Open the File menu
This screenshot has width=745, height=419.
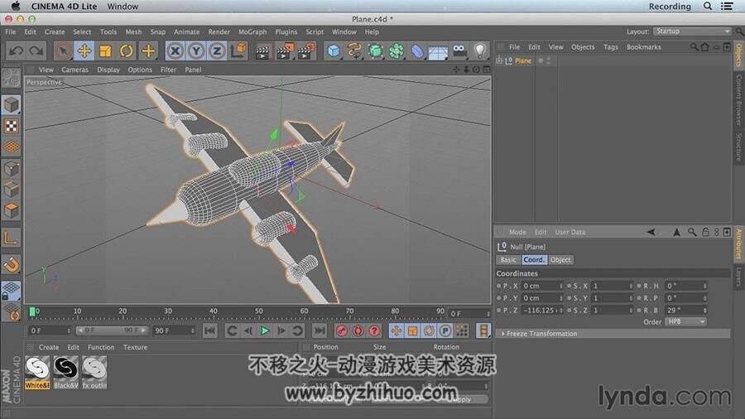[x=11, y=31]
